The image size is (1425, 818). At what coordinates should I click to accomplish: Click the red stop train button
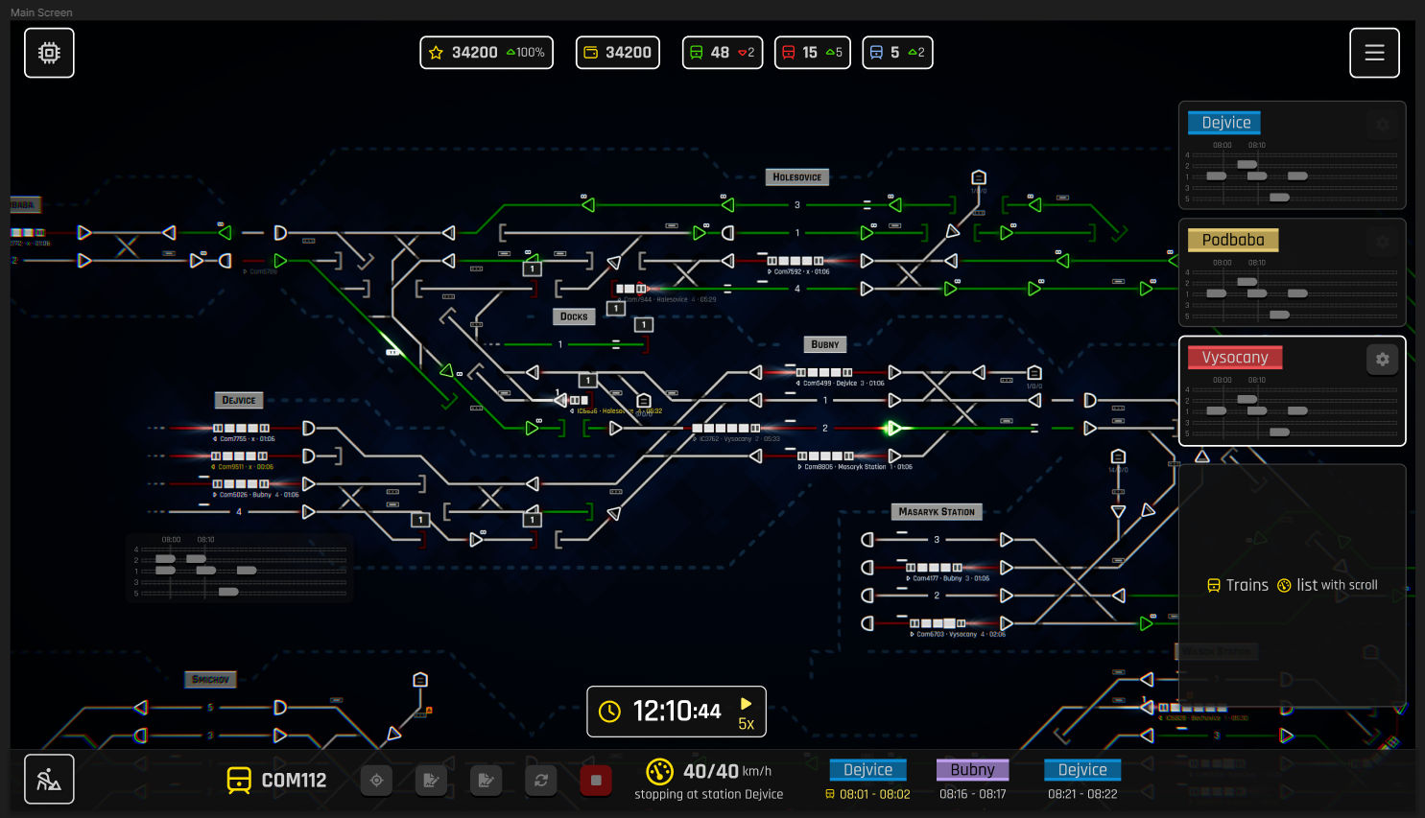(x=596, y=781)
